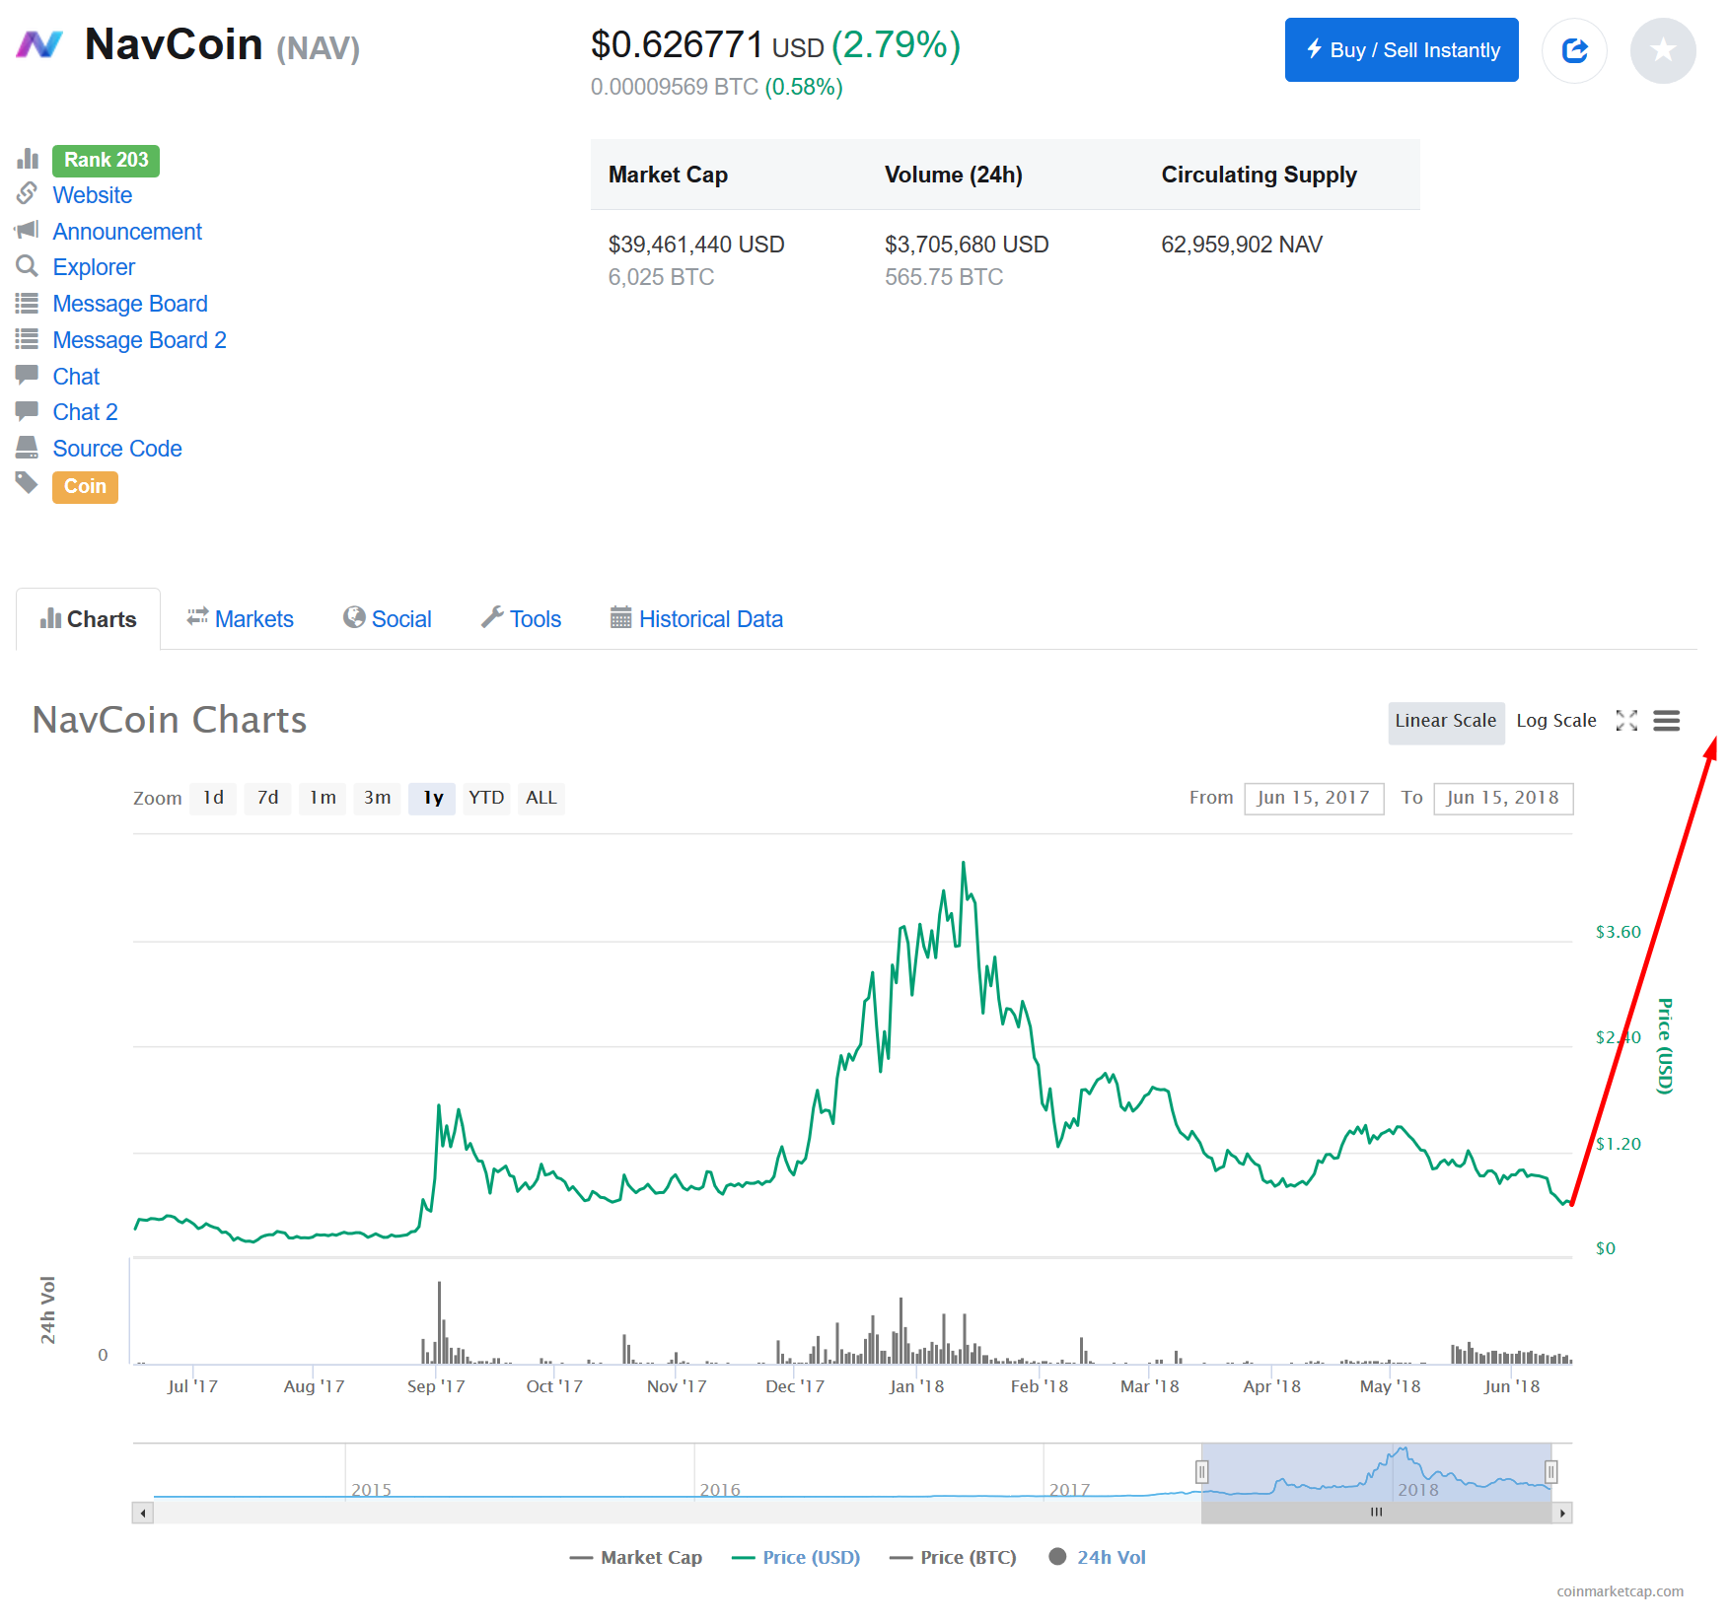Click the $0.626771 price value
This screenshot has width=1729, height=1624.
[677, 45]
